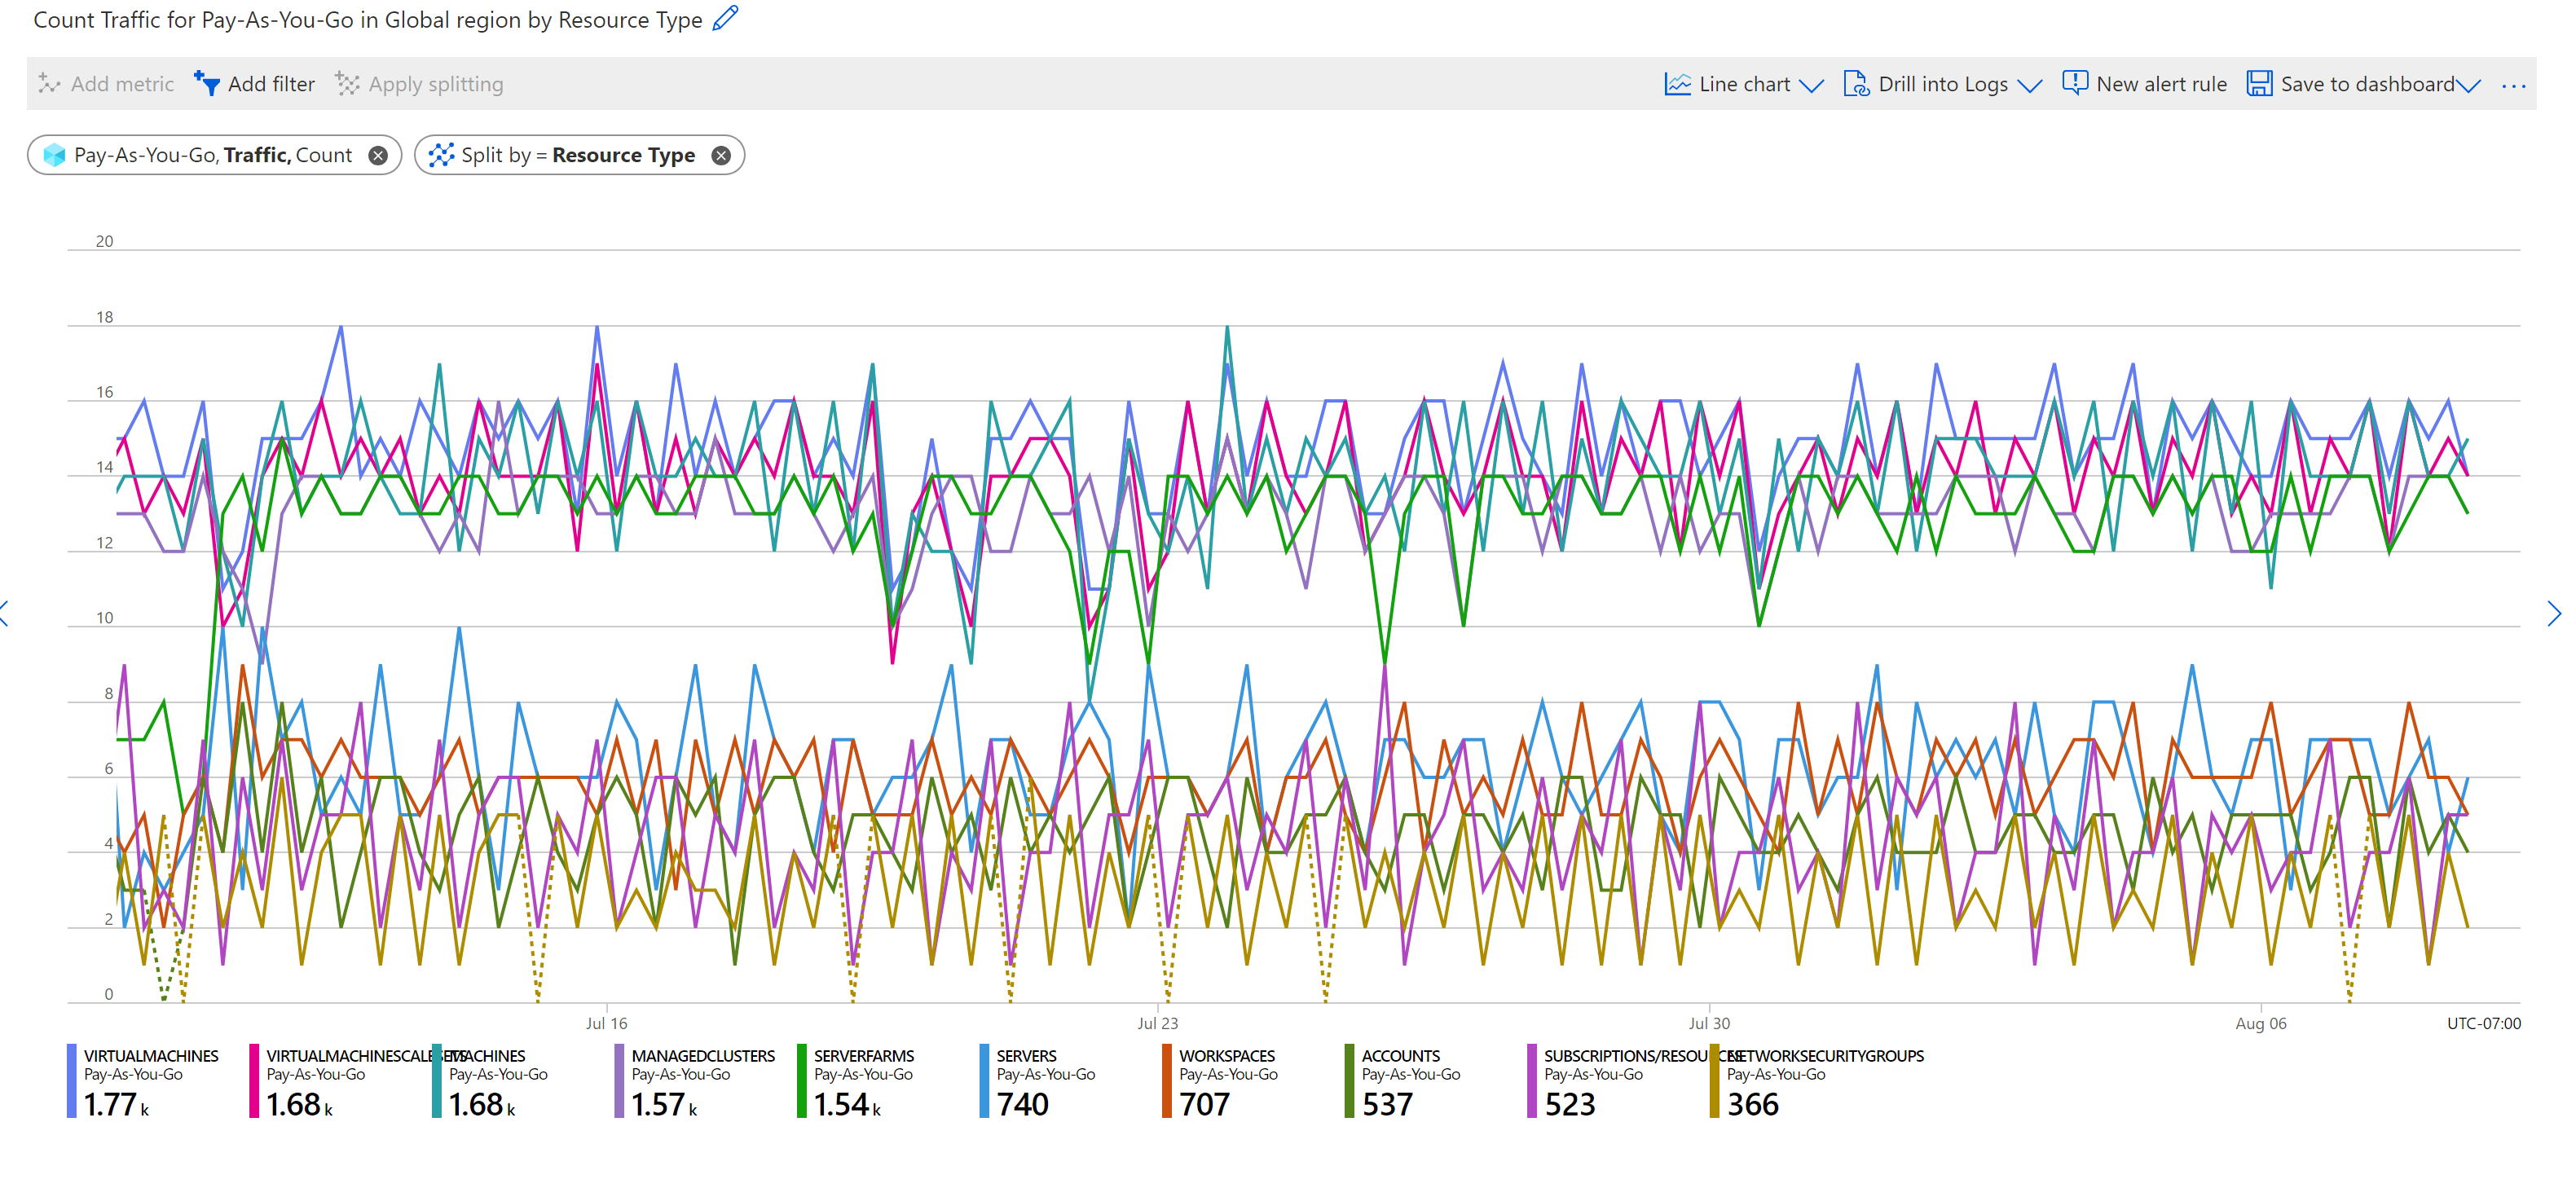The width and height of the screenshot is (2576, 1188).
Task: Remove the Pay-As-You-Go Traffic Count metric
Action: coord(378,155)
